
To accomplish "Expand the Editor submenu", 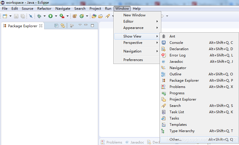I will [137, 21].
